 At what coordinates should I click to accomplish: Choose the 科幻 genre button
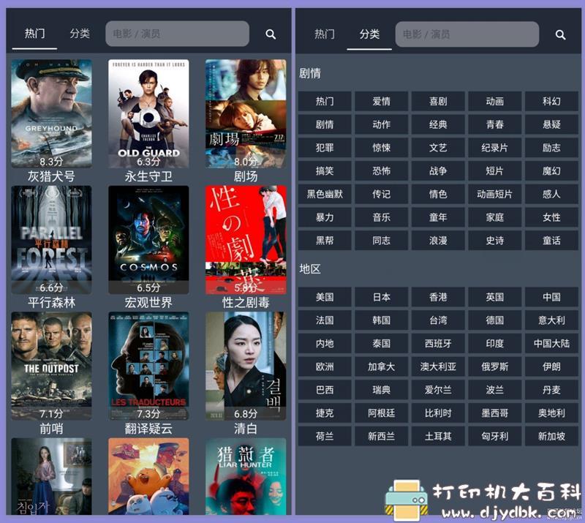point(551,101)
